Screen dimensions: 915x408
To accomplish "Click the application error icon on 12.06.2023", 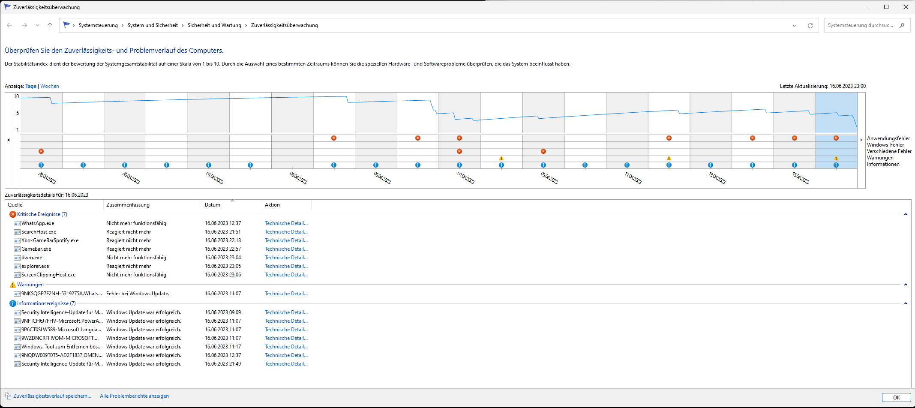I will click(x=669, y=138).
